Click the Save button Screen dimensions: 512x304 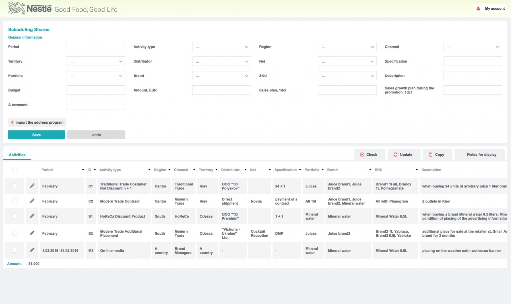(36, 135)
